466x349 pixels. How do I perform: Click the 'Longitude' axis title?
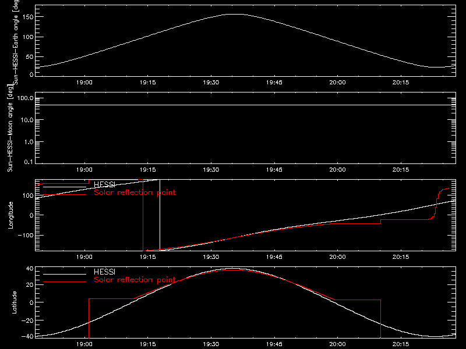pos(10,215)
